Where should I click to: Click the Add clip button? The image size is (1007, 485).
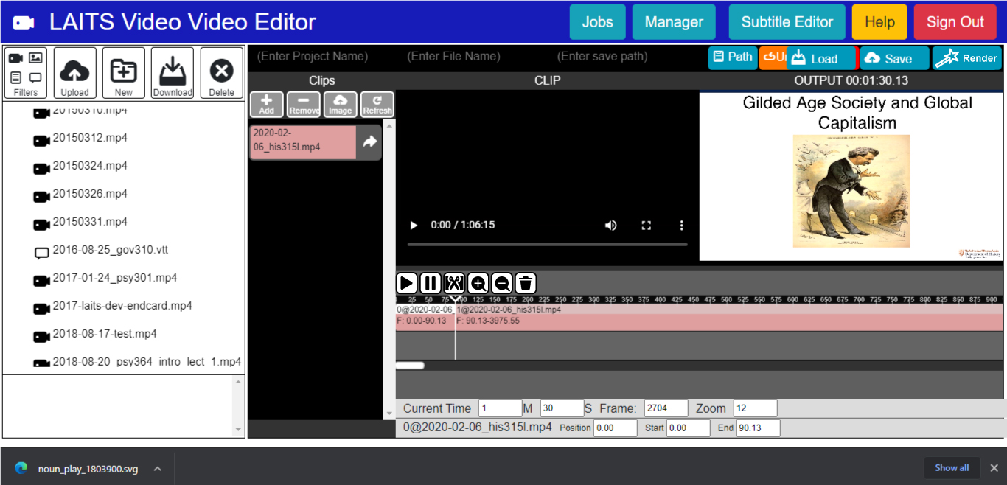pyautogui.click(x=267, y=104)
